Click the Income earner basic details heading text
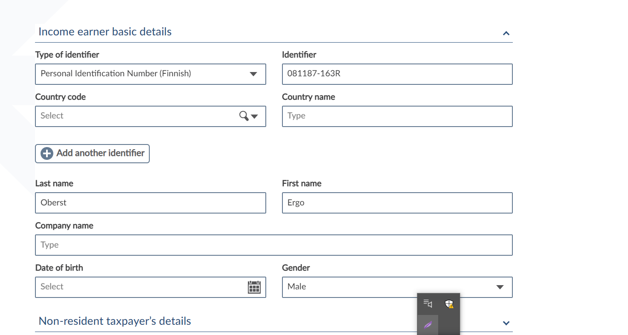The height and width of the screenshot is (335, 628). coord(105,32)
